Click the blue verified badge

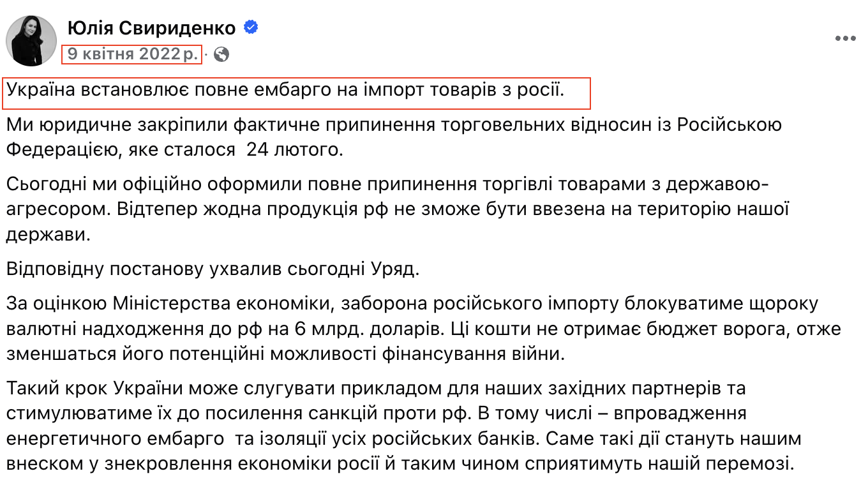251,27
